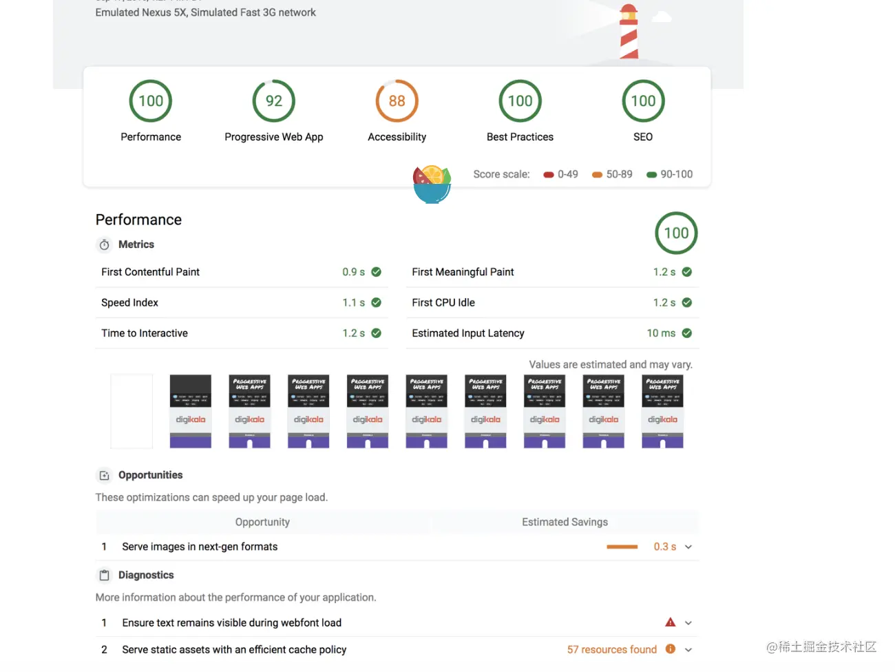Image resolution: width=895 pixels, height=672 pixels.
Task: Click the green check beside First Contentful Paint
Action: pyautogui.click(x=377, y=272)
